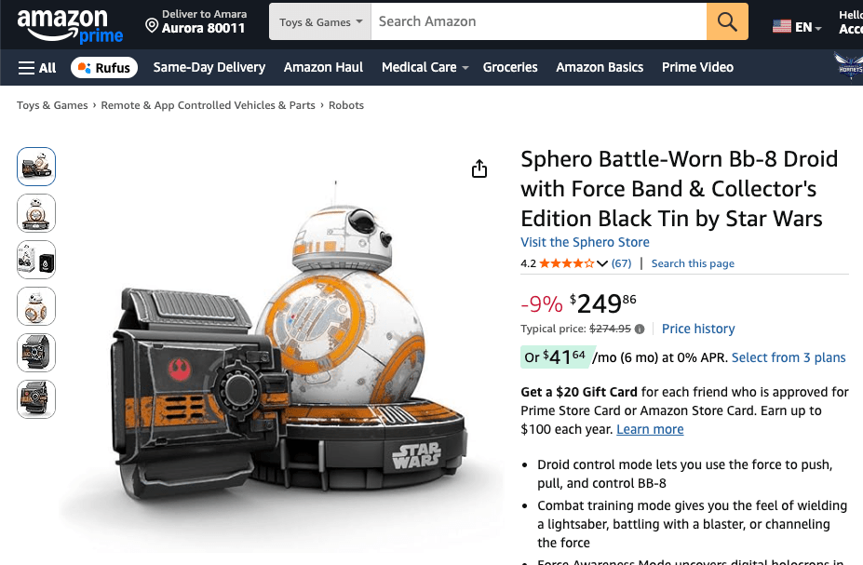Visit the Sphero Store link
Image resolution: width=863 pixels, height=565 pixels.
(585, 242)
